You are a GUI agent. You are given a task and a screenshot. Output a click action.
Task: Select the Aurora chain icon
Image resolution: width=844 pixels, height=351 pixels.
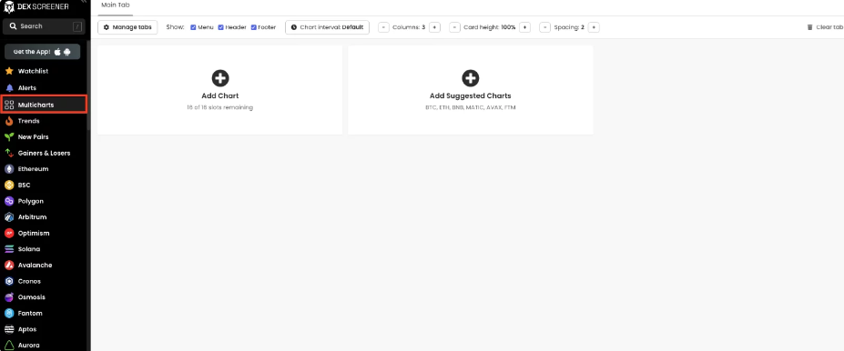click(x=9, y=345)
